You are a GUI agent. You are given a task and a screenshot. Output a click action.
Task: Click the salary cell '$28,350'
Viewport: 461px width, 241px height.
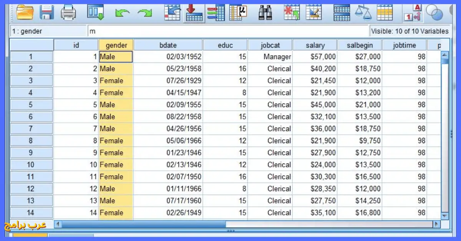[315, 188]
